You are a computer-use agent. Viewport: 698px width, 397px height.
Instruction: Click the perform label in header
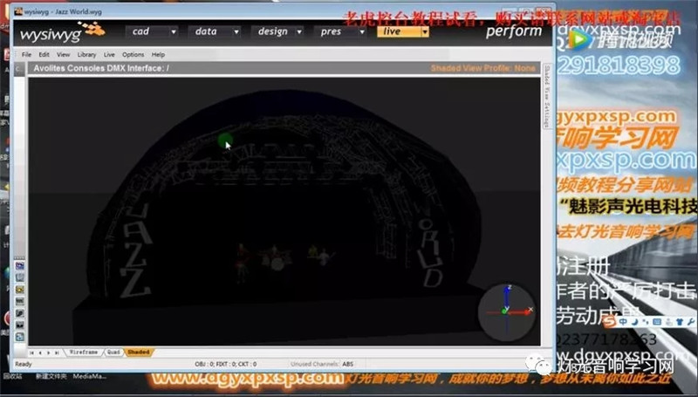(x=514, y=32)
